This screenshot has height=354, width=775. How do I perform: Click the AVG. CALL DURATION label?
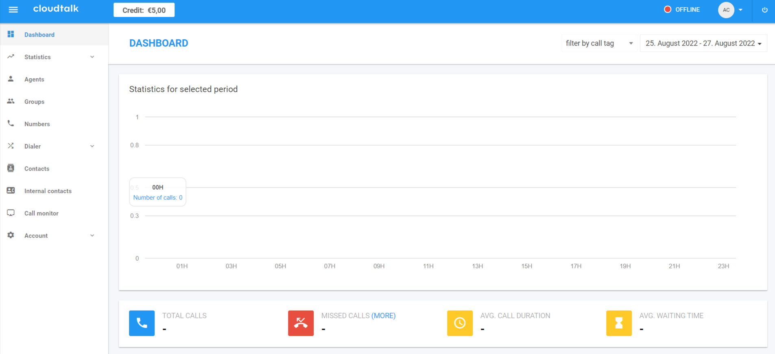[x=515, y=315]
